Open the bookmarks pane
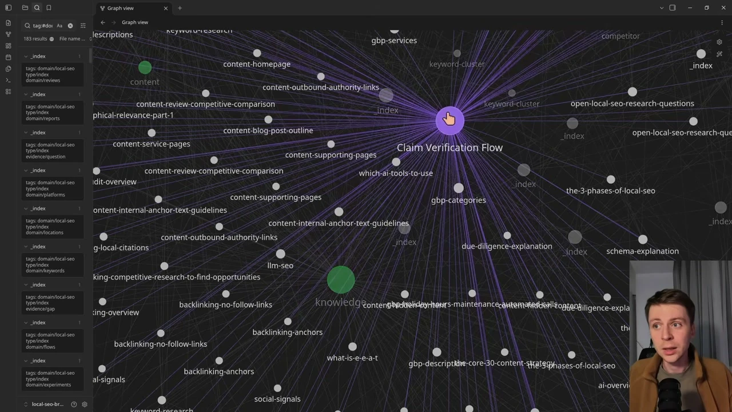Viewport: 732px width, 412px height. point(49,8)
